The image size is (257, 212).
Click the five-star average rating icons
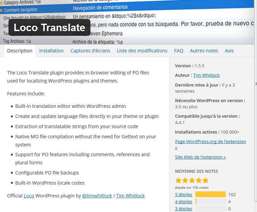point(192,181)
